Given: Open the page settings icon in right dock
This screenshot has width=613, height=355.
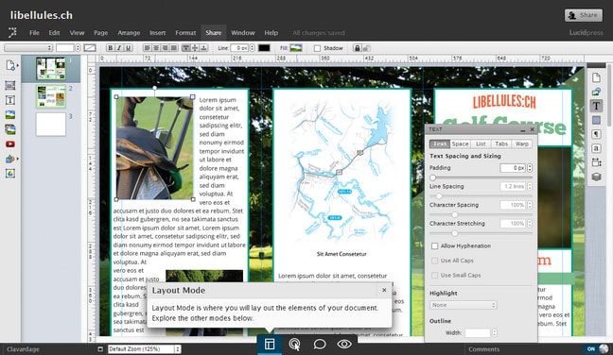Looking at the screenshot, I should point(596,77).
